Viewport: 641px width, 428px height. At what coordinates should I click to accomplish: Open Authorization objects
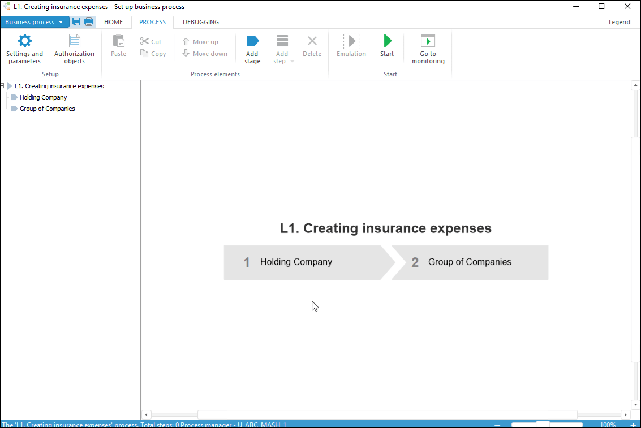click(74, 41)
